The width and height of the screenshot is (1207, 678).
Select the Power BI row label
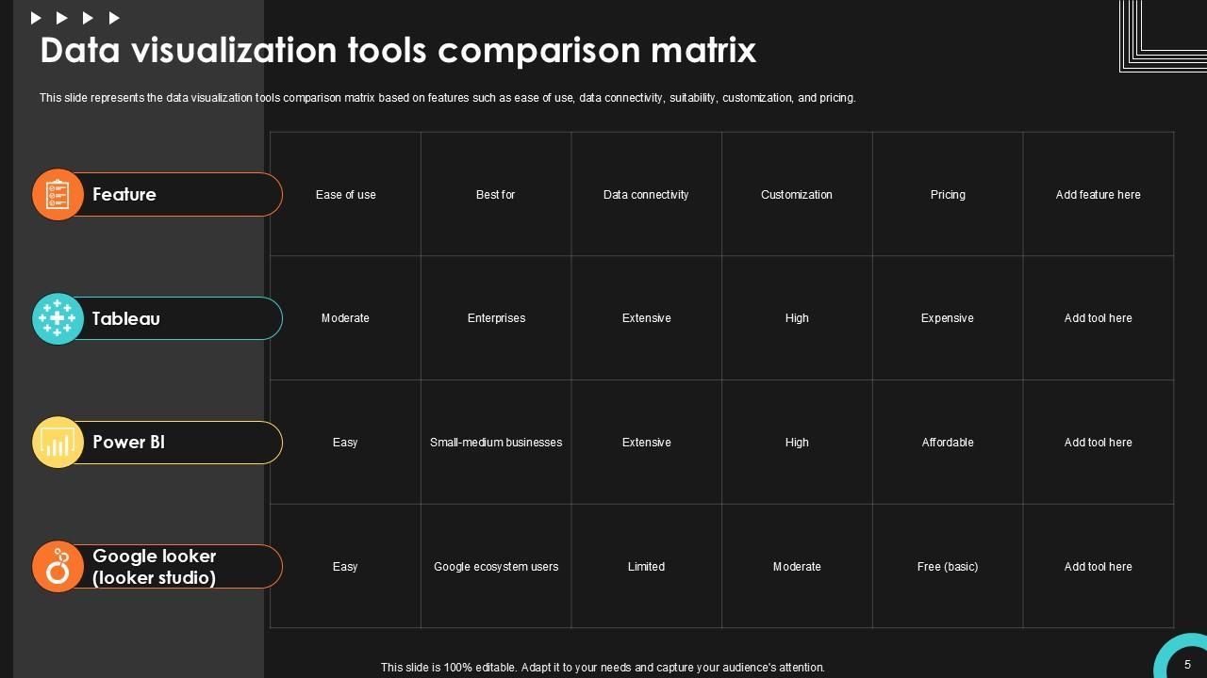pyautogui.click(x=128, y=443)
